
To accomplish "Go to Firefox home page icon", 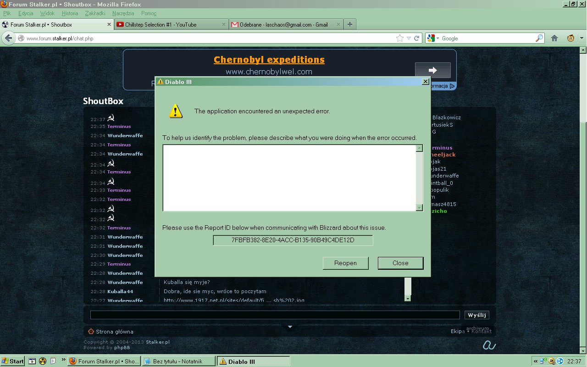I will (x=554, y=39).
